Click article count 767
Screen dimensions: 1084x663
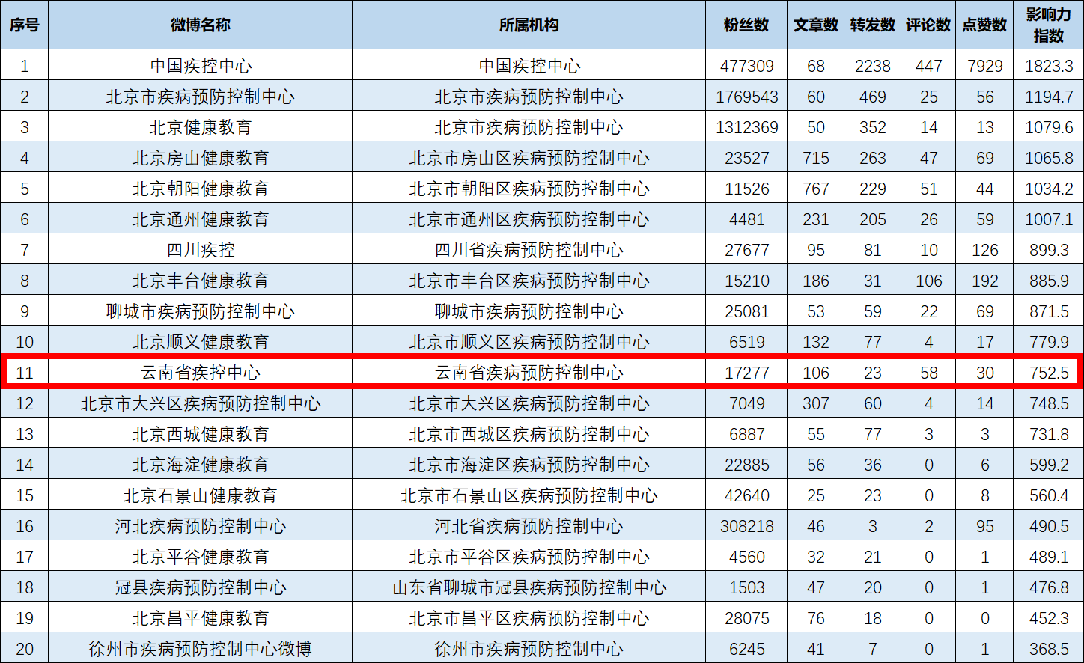point(816,189)
